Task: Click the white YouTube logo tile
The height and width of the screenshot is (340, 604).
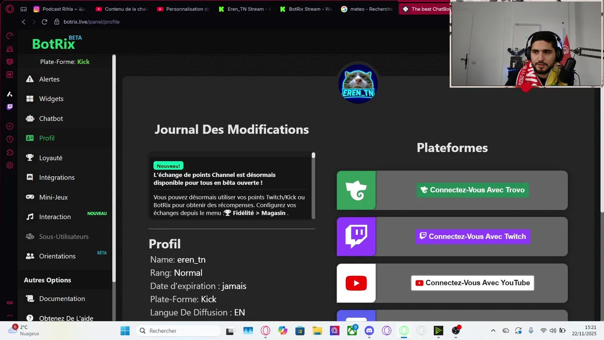Action: [x=356, y=283]
